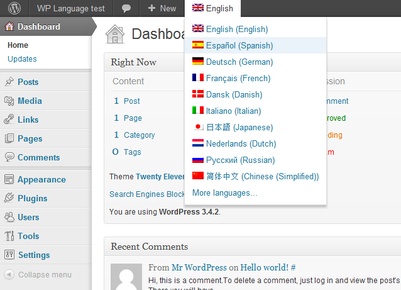Image resolution: width=401 pixels, height=290 pixels.
Task: Click the Links chain icon
Action: (x=9, y=120)
